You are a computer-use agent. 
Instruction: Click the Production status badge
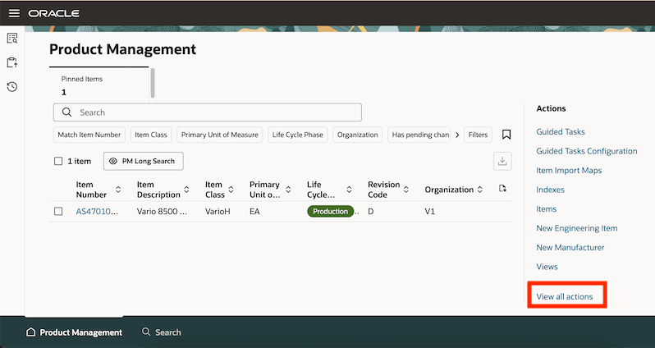(330, 212)
